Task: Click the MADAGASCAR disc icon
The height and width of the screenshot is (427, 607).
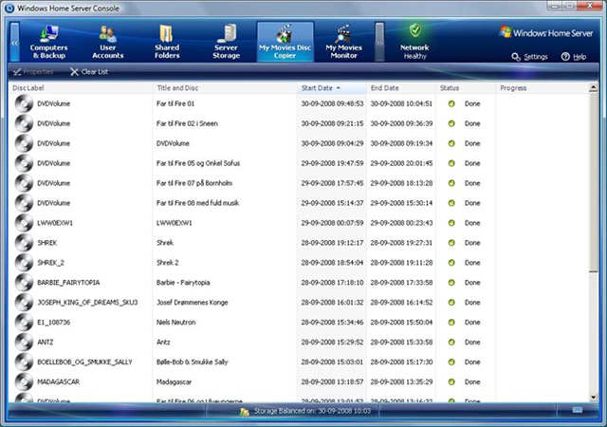Action: (24, 382)
